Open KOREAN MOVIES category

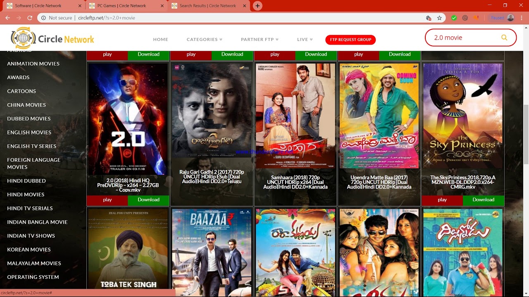click(29, 250)
